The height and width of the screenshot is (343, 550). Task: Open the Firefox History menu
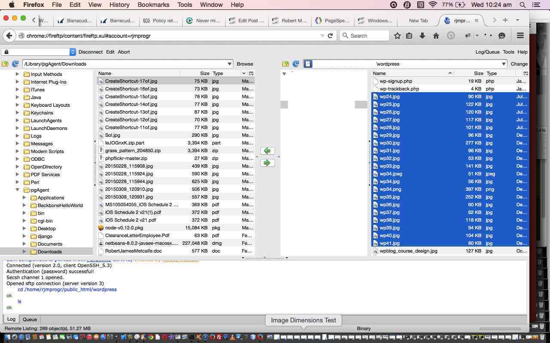coord(119,5)
